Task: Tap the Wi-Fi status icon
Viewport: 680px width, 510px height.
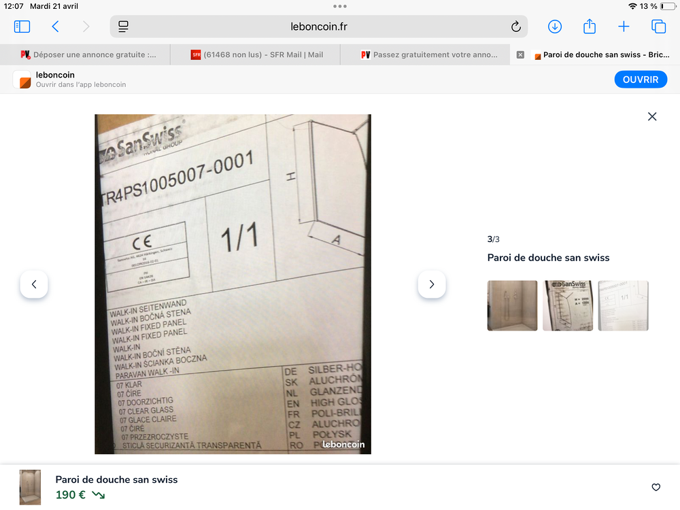Action: click(x=632, y=6)
